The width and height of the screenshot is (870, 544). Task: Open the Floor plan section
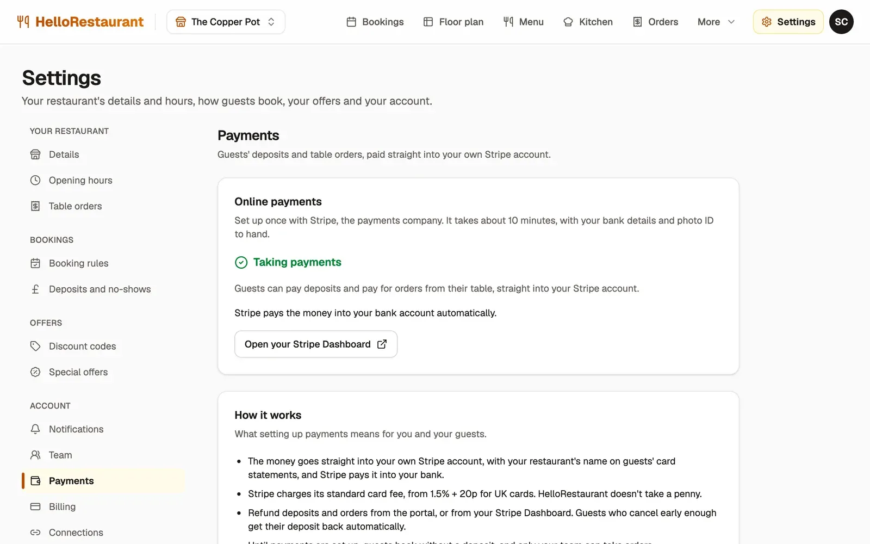tap(453, 22)
